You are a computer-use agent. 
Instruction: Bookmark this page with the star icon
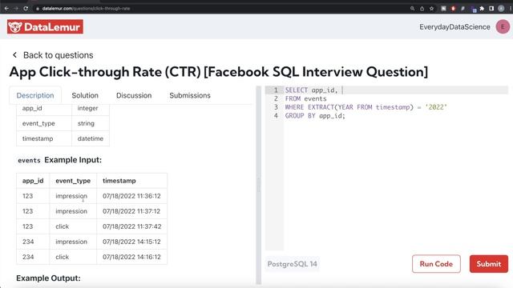coord(431,9)
